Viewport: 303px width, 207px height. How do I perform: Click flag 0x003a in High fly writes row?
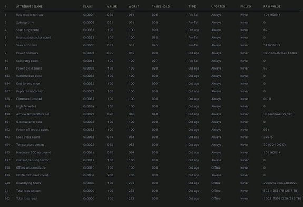pos(89,106)
